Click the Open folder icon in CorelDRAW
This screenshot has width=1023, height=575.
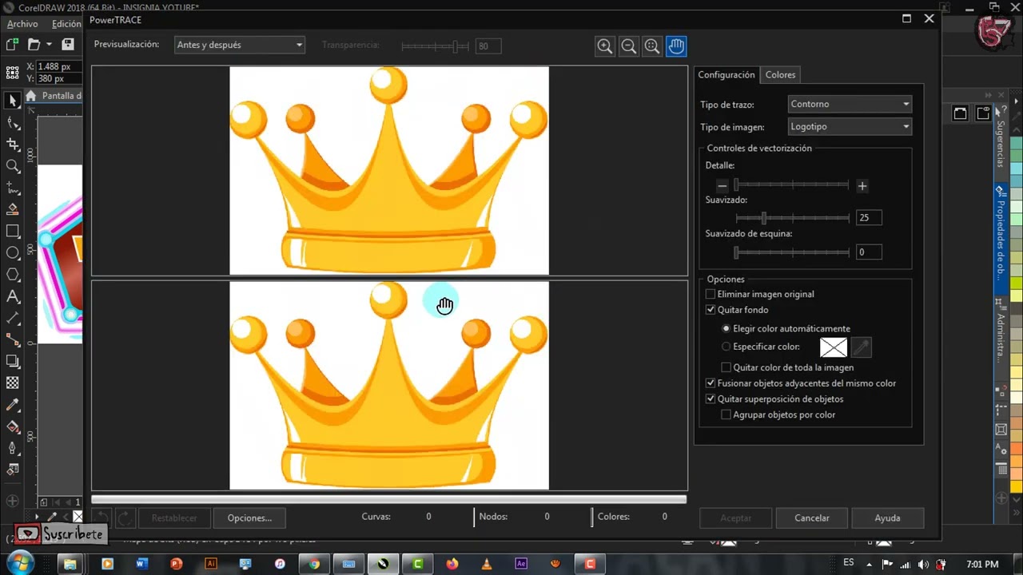click(x=34, y=45)
